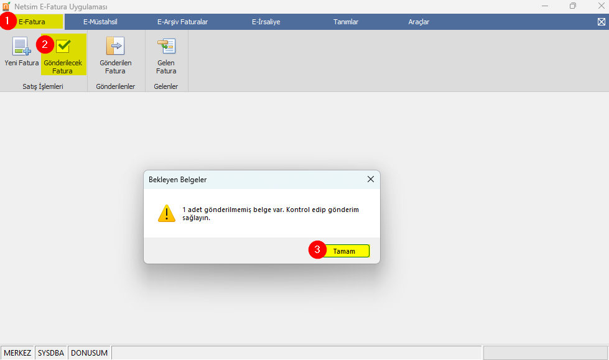Viewport: 609px width, 360px height.
Task: Close the ribbon panel with boxed X icon
Action: (601, 22)
